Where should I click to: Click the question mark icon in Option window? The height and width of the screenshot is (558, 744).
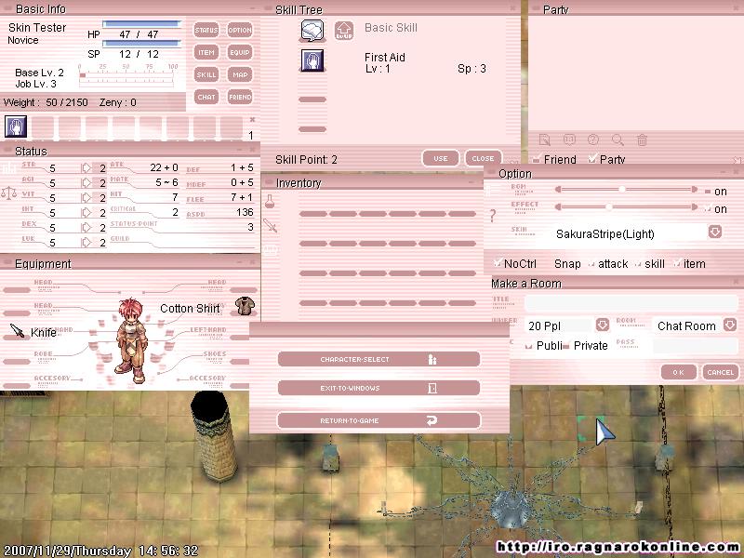[x=493, y=216]
